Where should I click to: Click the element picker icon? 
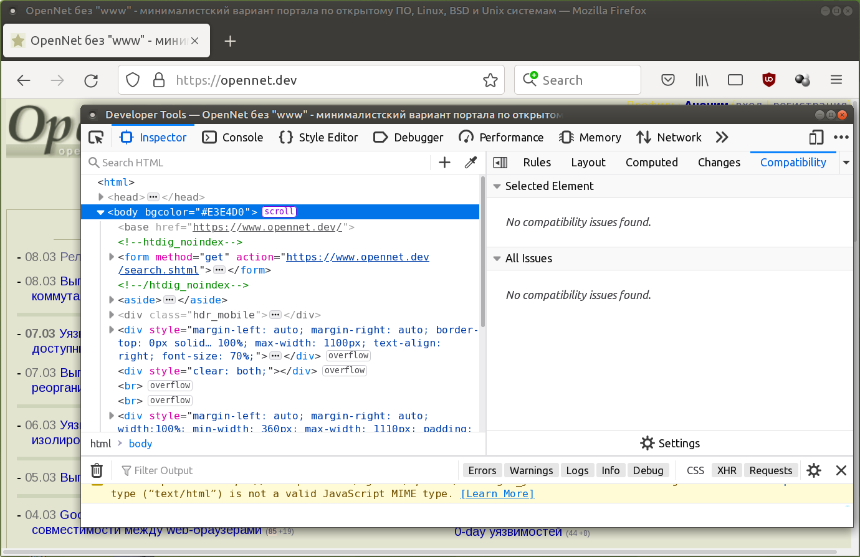[x=96, y=138]
